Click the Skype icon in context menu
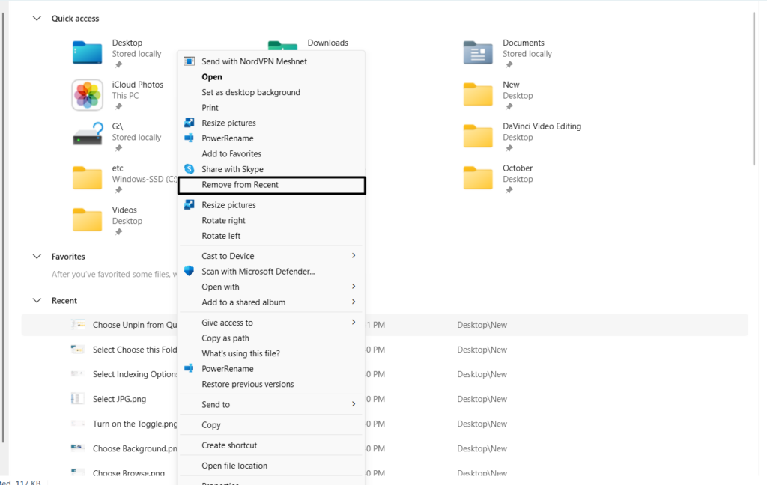Image resolution: width=767 pixels, height=485 pixels. click(190, 169)
